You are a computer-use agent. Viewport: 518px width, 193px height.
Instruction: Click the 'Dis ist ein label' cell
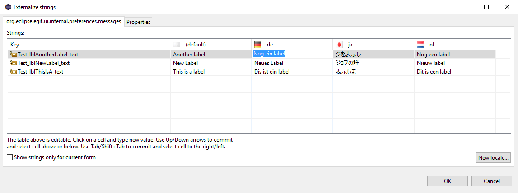coord(292,72)
